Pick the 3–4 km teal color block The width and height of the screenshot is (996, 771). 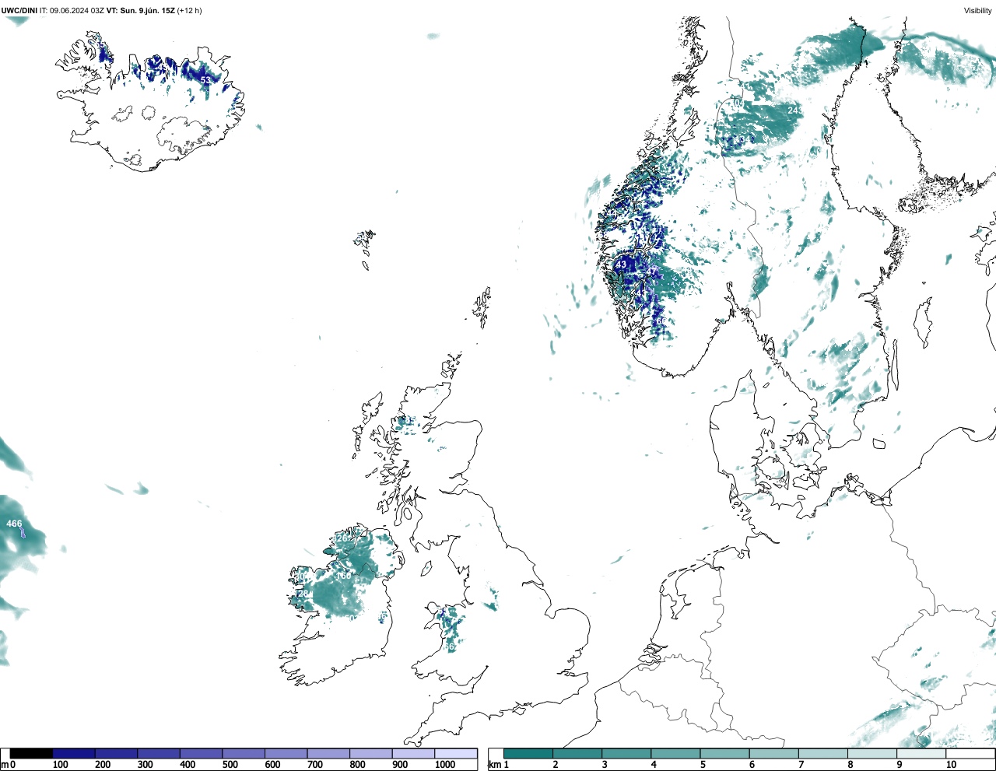click(626, 753)
